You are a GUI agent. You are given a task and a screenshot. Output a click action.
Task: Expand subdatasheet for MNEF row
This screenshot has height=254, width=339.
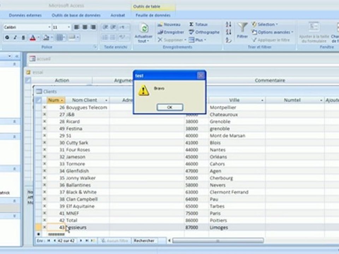(x=44, y=213)
